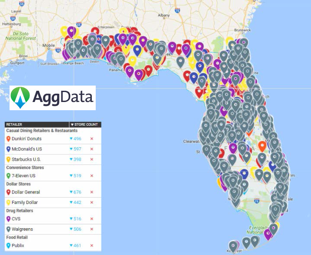The image size is (311, 255).
Task: Click the I-59 highway shield near Laurel
Action: [x=22, y=3]
